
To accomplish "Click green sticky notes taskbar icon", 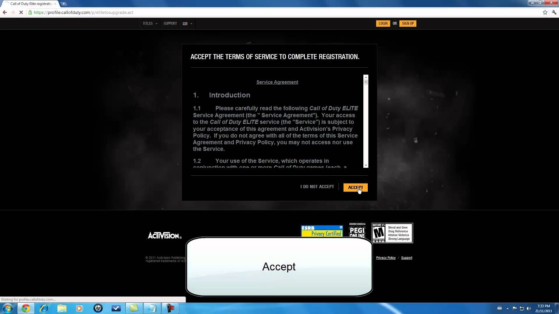I will [134, 308].
